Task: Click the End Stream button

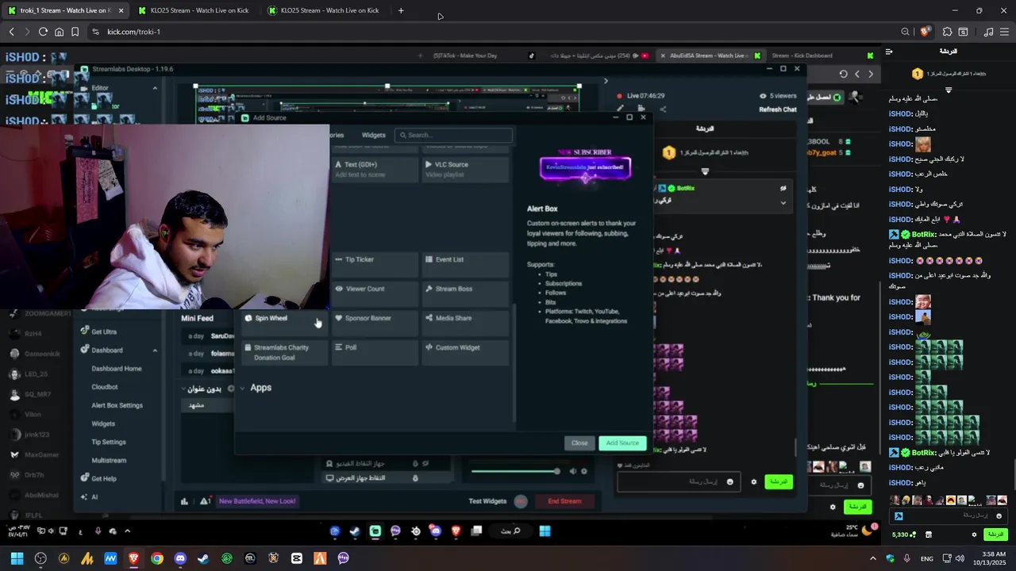Action: pyautogui.click(x=564, y=501)
